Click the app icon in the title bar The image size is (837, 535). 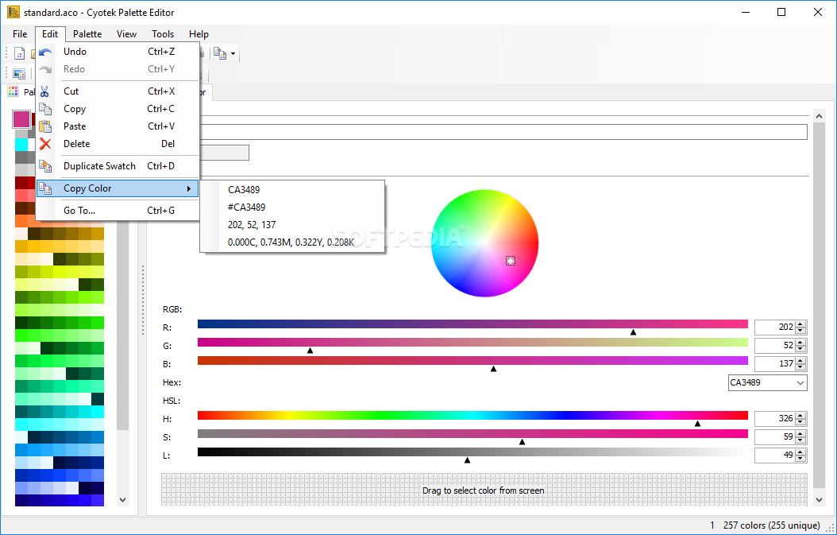pyautogui.click(x=13, y=12)
